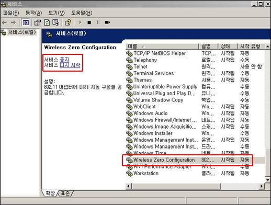This screenshot has width=271, height=205.
Task: Open the 파일(F) menu
Action: tap(11, 13)
